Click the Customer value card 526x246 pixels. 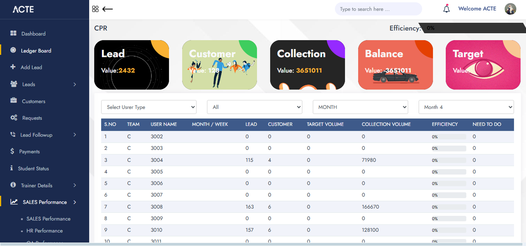[x=219, y=65]
